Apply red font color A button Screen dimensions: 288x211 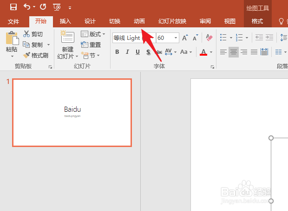tap(203, 52)
